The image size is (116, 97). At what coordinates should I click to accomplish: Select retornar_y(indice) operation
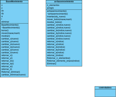[55, 44]
